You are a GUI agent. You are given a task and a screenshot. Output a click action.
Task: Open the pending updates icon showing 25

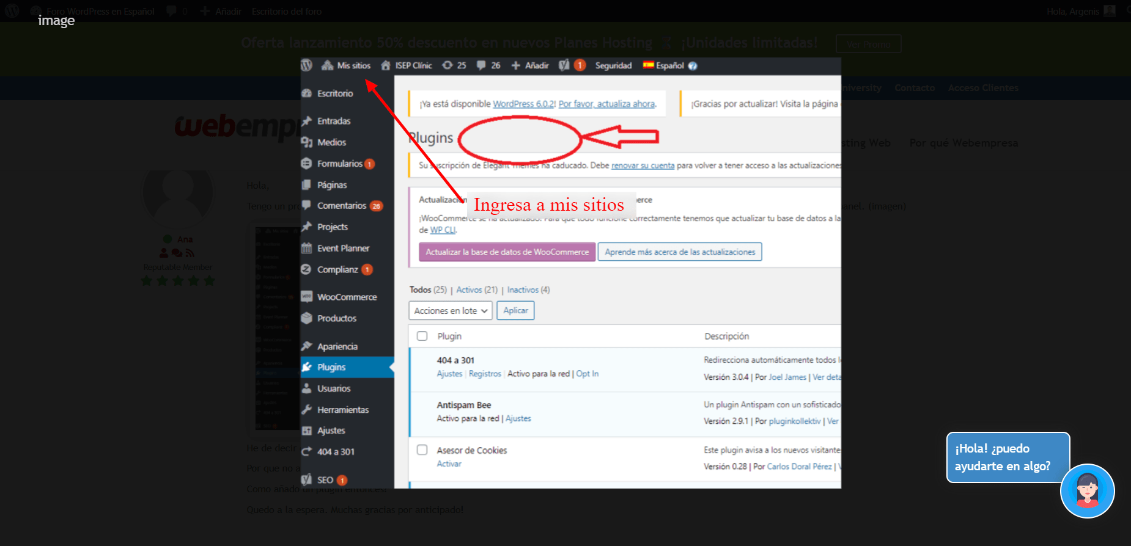coord(448,65)
